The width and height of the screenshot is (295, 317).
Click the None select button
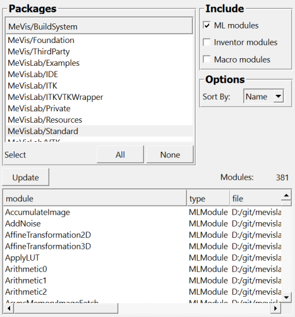click(170, 154)
